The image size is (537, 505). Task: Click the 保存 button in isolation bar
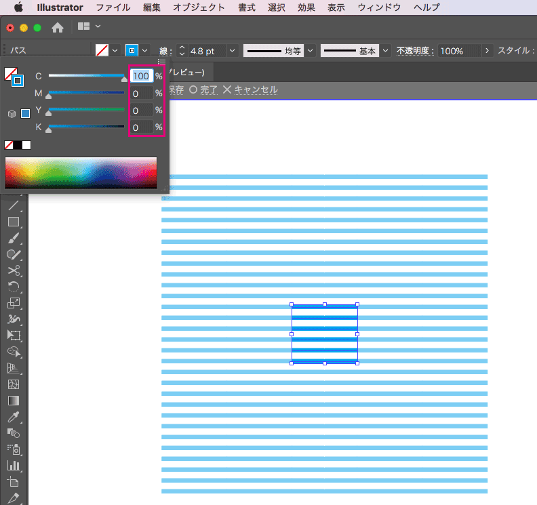coord(176,89)
